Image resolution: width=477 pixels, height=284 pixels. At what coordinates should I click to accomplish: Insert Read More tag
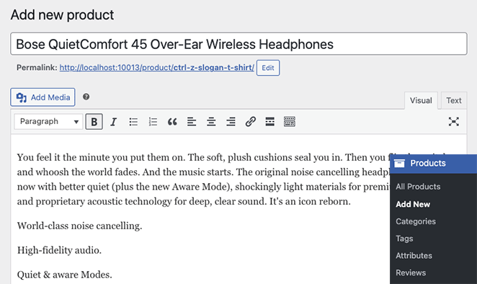pos(269,122)
